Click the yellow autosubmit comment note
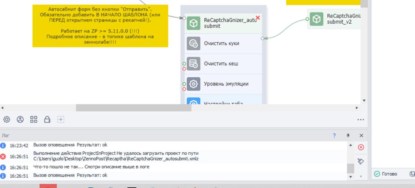415x188 pixels. tap(100, 26)
